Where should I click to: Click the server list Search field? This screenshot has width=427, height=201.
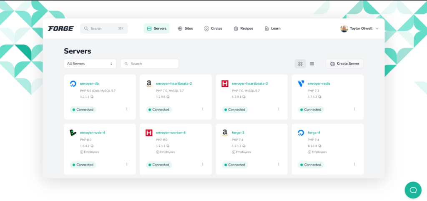[x=150, y=64]
